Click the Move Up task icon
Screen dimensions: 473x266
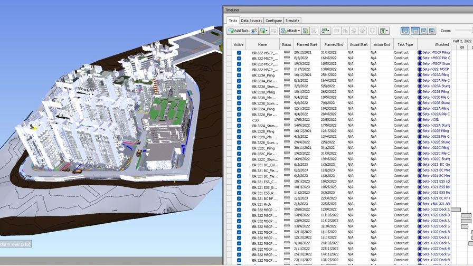(337, 31)
